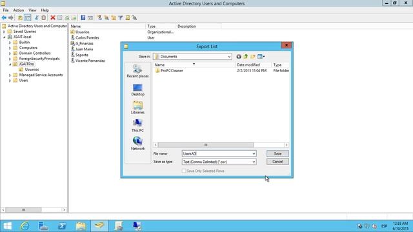The height and width of the screenshot is (232, 413).
Task: Click into the File name text field
Action: (217, 153)
